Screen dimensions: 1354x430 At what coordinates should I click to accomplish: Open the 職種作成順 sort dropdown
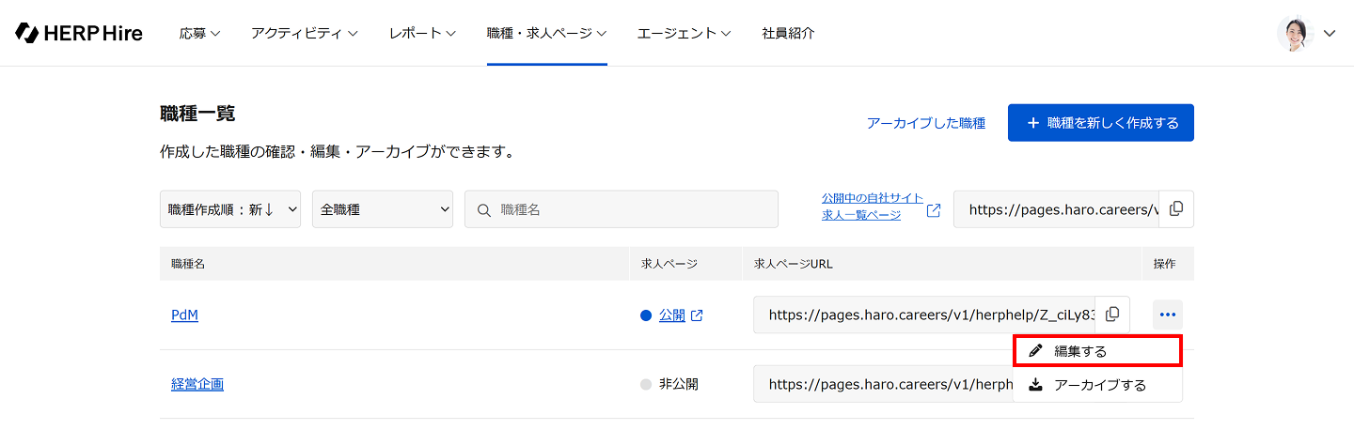pyautogui.click(x=229, y=209)
